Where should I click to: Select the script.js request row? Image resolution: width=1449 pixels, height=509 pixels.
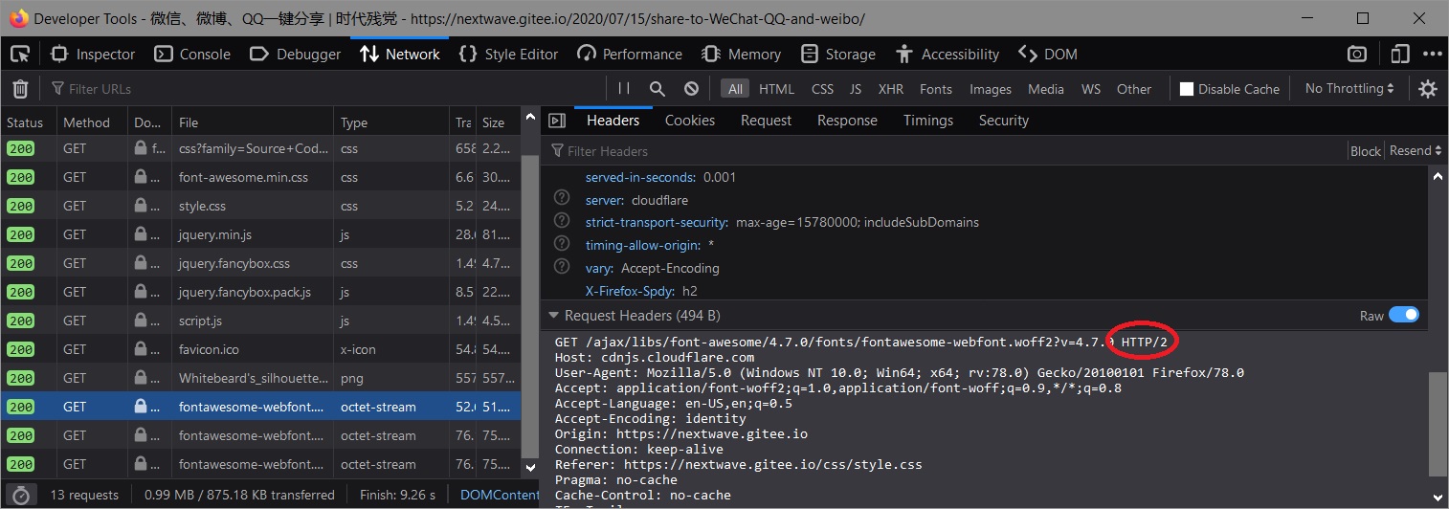[260, 321]
